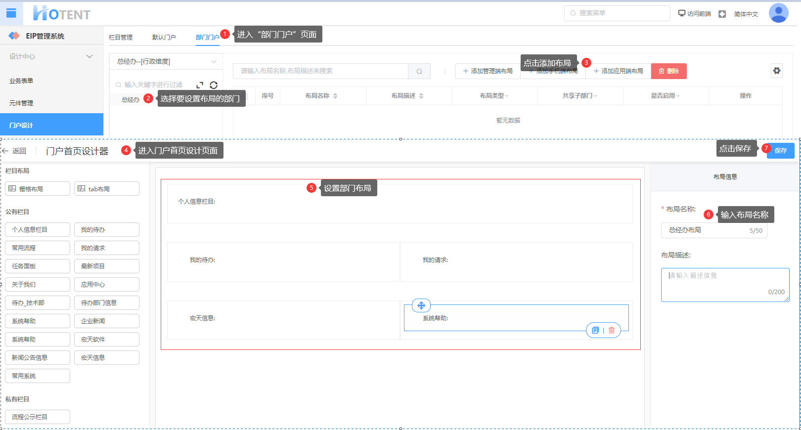Click the settings gear icon above table
The height and width of the screenshot is (430, 801).
pyautogui.click(x=777, y=71)
